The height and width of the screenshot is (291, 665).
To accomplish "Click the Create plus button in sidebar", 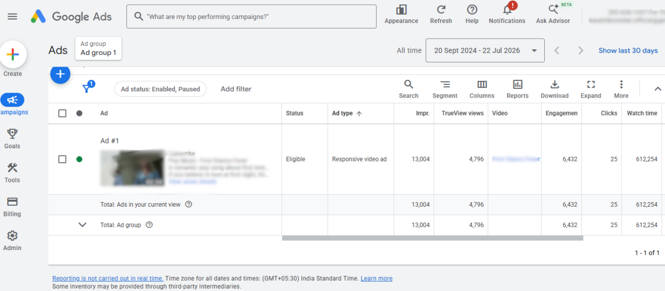I will [13, 55].
